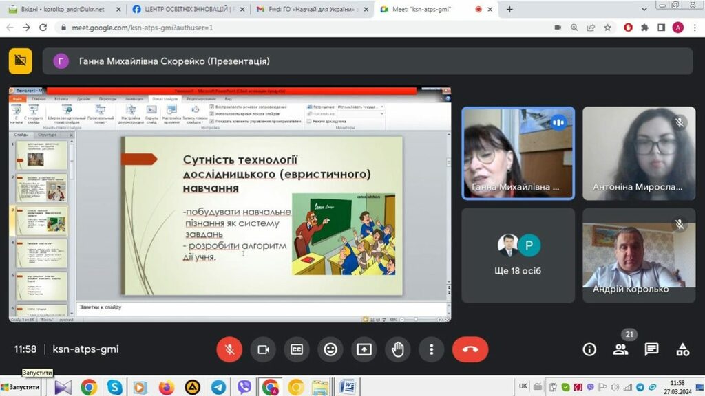Click the present screen icon

[364, 349]
